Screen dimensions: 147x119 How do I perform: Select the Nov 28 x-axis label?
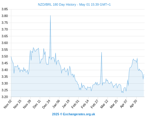coord(27,104)
